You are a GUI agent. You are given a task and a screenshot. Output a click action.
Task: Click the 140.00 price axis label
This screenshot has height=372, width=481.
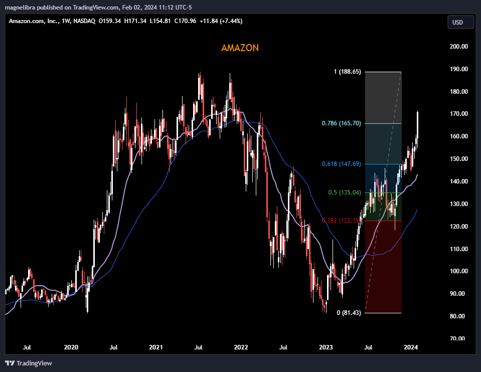pyautogui.click(x=458, y=181)
